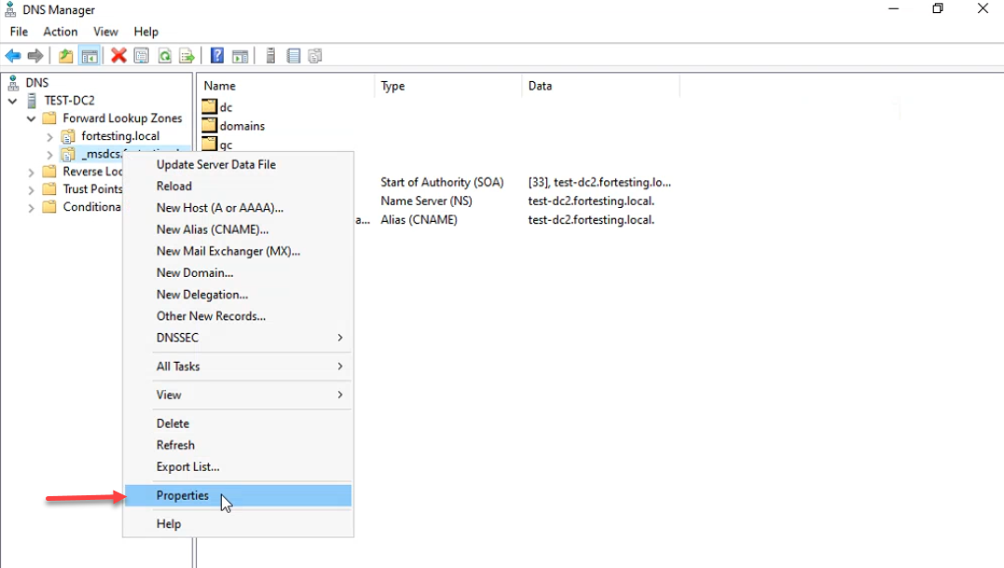Sort by the Type column header
Viewport: 1004px width, 568px height.
coord(448,86)
